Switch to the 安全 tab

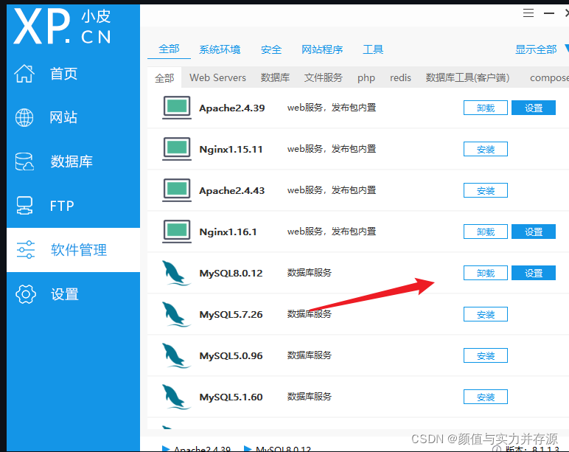click(271, 49)
